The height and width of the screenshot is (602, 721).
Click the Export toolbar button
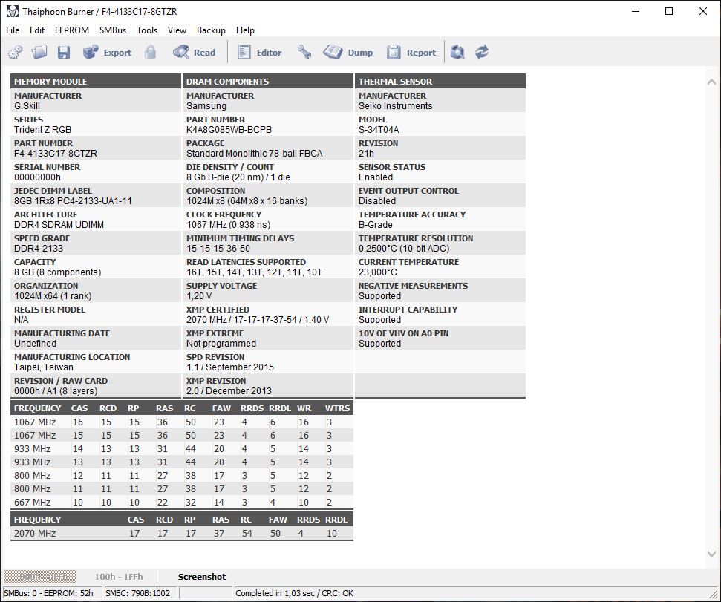tap(107, 52)
